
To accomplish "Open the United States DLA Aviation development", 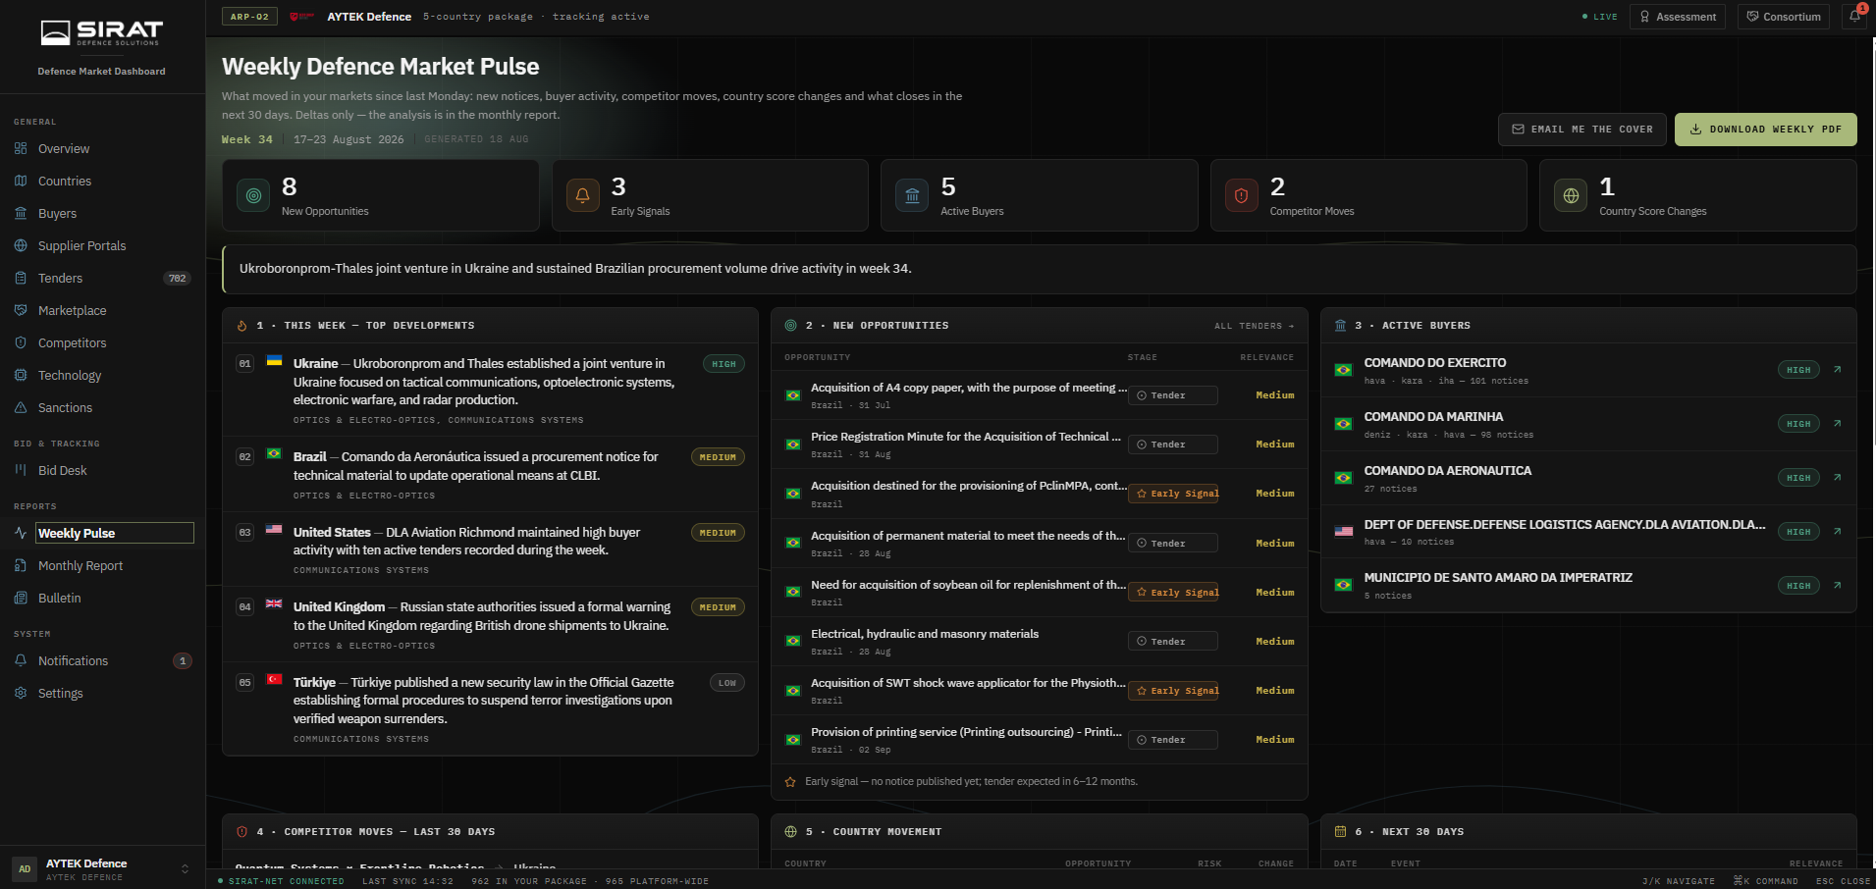I will pyautogui.click(x=491, y=549).
